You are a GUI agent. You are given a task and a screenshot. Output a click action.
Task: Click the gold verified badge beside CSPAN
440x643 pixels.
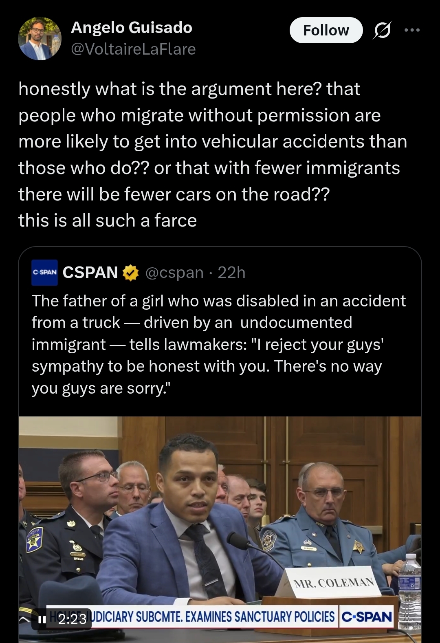point(130,273)
